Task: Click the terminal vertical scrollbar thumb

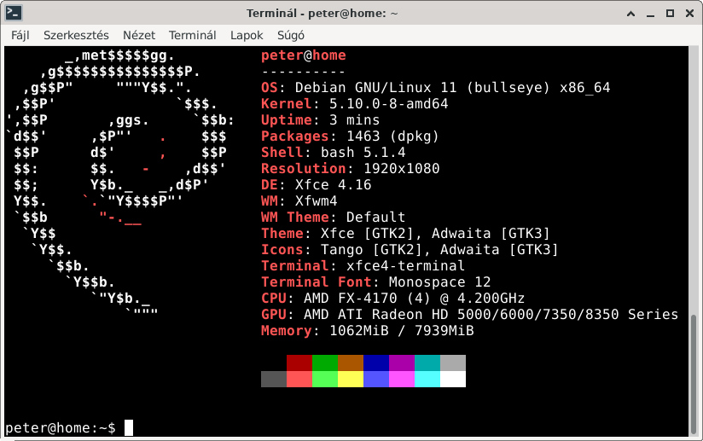Action: click(694, 374)
